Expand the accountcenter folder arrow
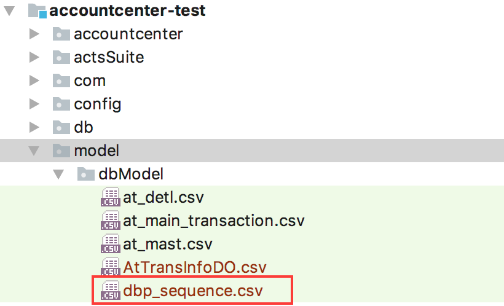 coord(34,34)
